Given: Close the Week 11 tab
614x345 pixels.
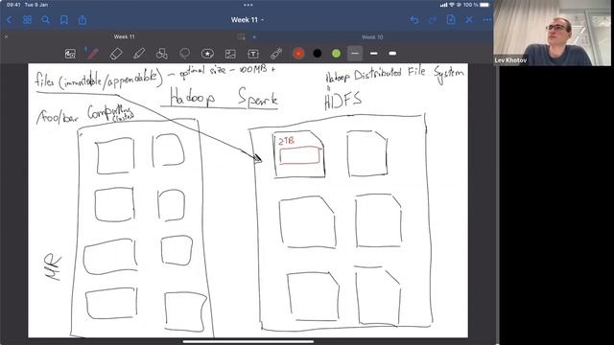Looking at the screenshot, I should [x=7, y=36].
